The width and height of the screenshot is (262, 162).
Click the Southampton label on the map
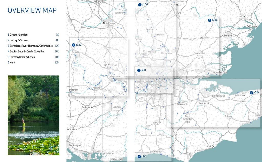(x=74, y=145)
